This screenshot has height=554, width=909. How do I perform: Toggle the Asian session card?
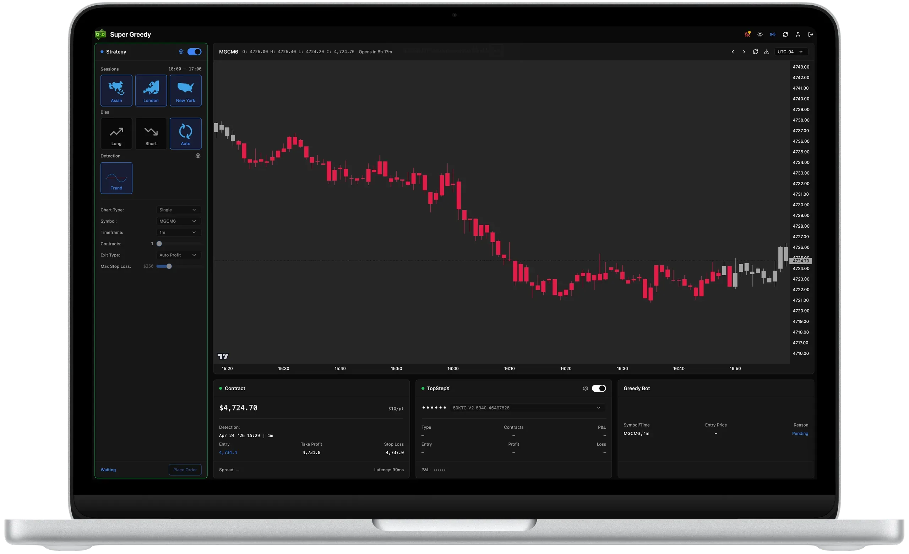116,90
